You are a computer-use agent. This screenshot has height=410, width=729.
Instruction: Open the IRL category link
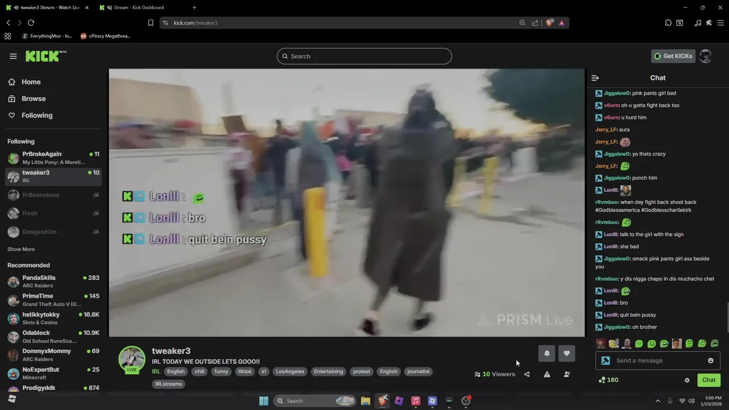pos(156,371)
